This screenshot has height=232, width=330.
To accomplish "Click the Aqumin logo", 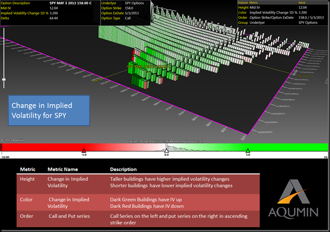I will (293, 198).
